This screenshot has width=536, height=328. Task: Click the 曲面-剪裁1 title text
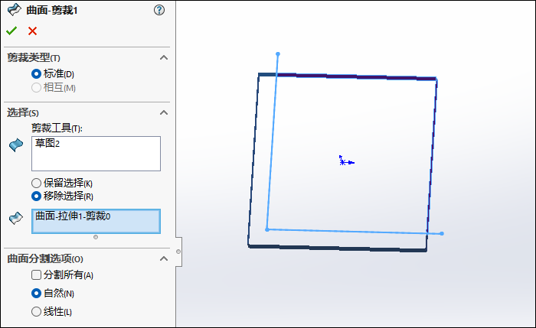tap(52, 10)
